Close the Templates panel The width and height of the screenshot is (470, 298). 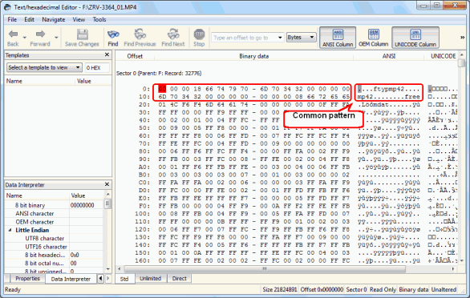click(x=107, y=54)
